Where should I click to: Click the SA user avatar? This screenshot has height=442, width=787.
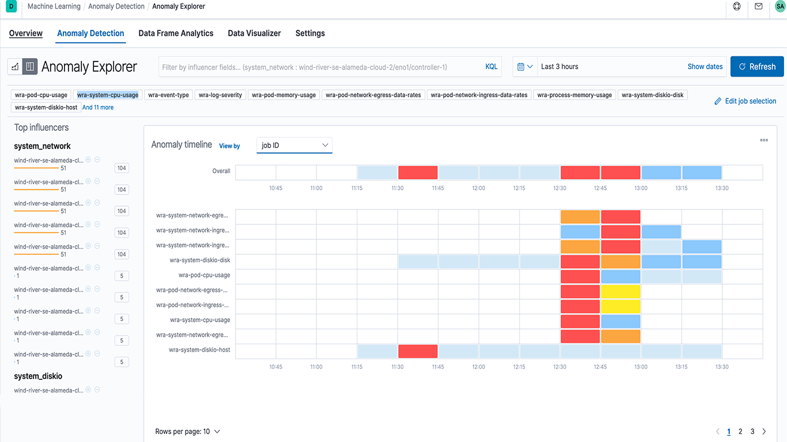click(780, 7)
